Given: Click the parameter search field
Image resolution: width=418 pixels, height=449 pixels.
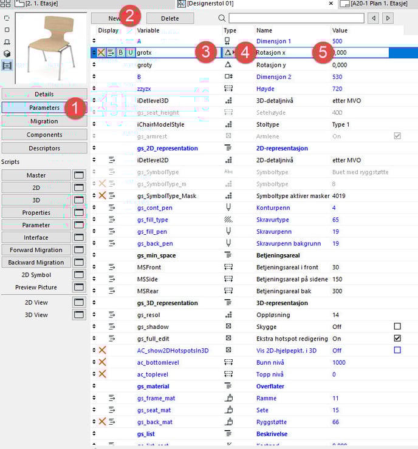Looking at the screenshot, I should click(x=296, y=18).
